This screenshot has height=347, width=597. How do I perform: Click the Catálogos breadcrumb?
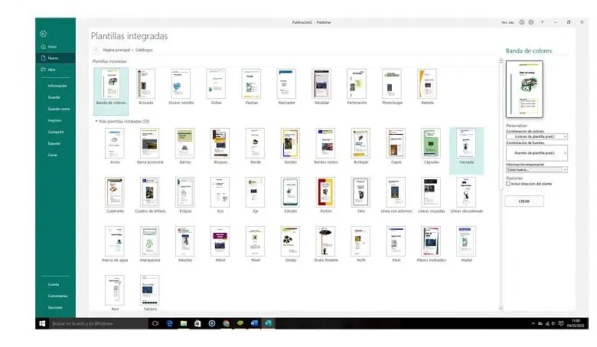pos(144,50)
